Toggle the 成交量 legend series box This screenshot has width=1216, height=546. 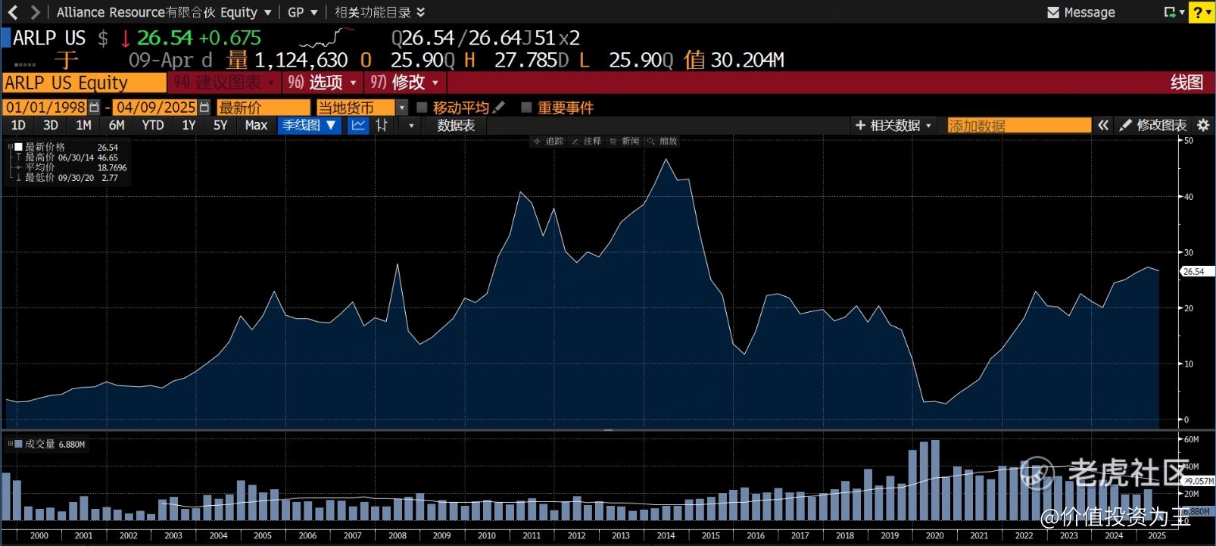(18, 444)
